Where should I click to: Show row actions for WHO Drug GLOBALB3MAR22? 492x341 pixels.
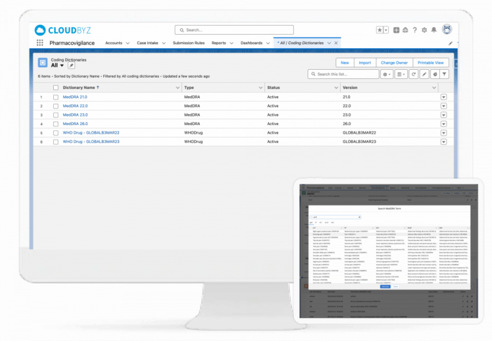444,133
